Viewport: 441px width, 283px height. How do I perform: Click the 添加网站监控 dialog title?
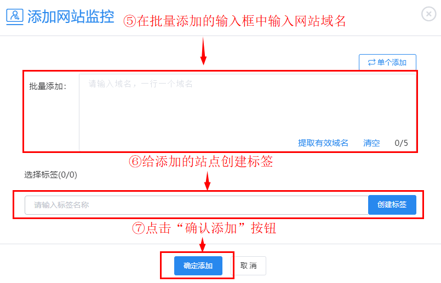[x=71, y=16]
